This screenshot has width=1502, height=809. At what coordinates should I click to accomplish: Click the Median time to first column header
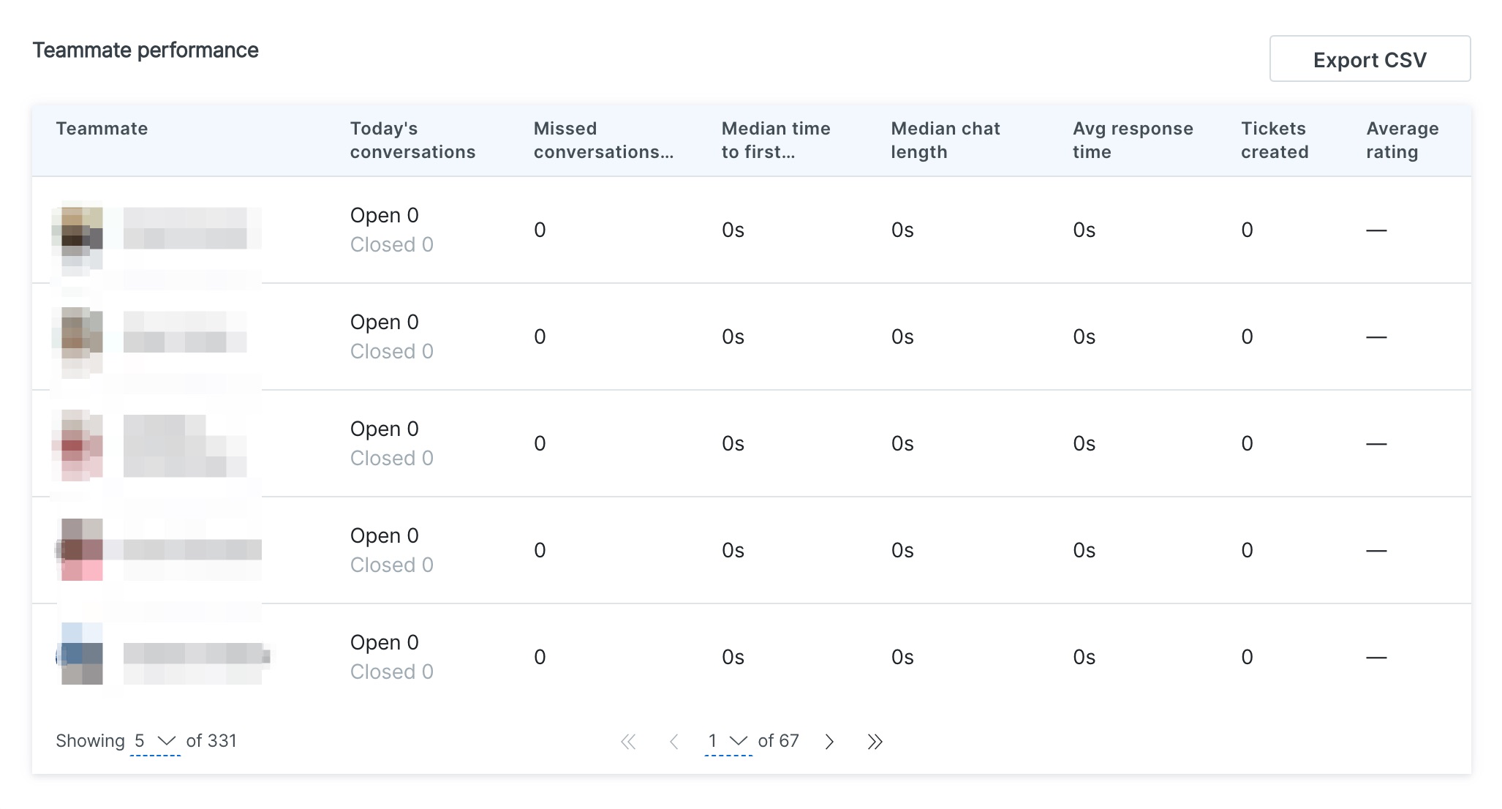(776, 140)
